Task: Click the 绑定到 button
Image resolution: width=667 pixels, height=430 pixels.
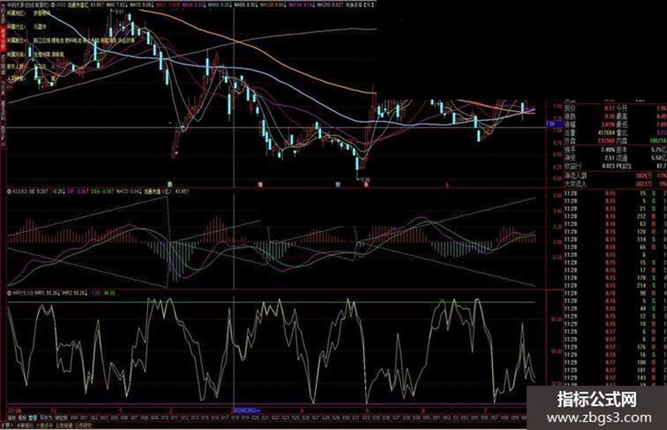Action: 61,418
